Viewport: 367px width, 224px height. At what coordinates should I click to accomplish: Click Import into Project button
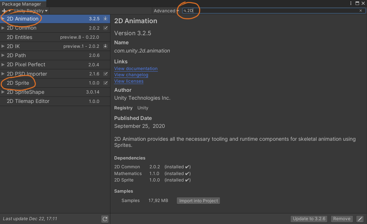[198, 201]
